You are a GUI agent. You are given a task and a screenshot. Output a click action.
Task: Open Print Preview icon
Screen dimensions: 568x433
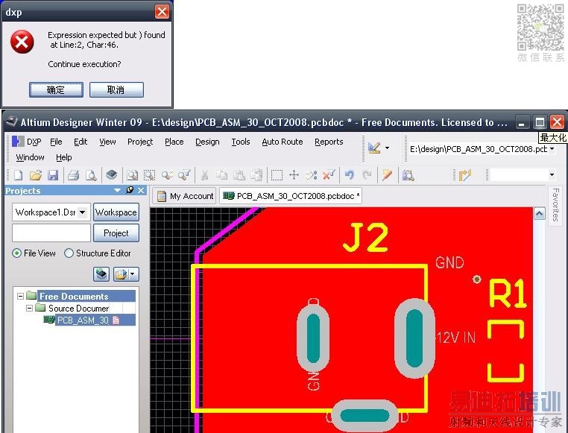91,176
